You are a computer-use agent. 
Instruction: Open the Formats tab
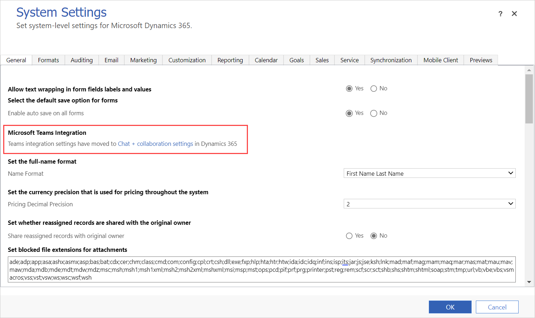click(x=48, y=60)
